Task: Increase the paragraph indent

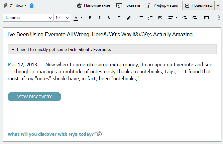Action: 194,18
